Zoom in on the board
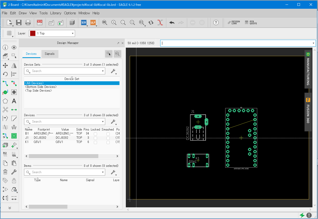 point(114,23)
